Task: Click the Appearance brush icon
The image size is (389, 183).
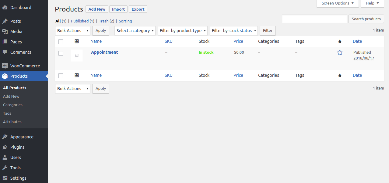Action: [5, 137]
